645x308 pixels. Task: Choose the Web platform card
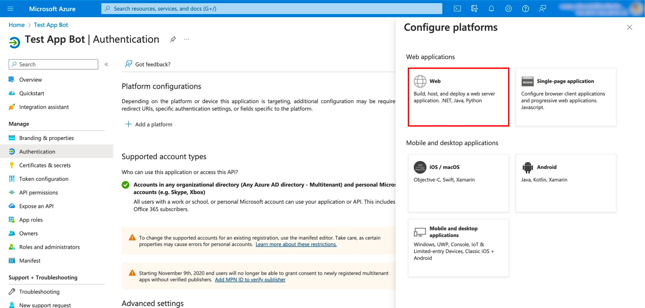458,97
